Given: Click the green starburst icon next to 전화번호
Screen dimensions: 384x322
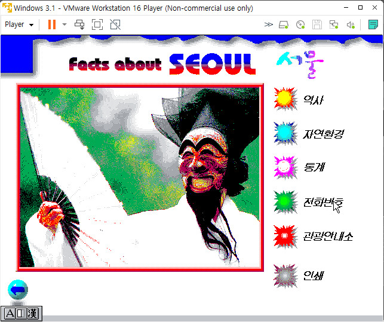Looking at the screenshot, I should tap(285, 202).
